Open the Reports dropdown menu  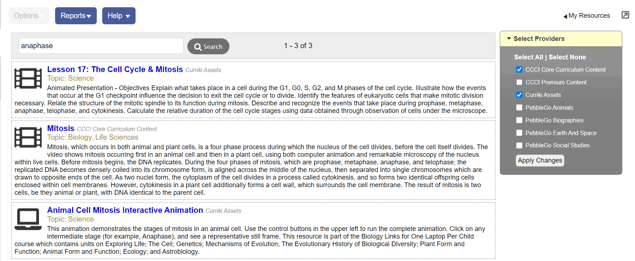(x=76, y=16)
